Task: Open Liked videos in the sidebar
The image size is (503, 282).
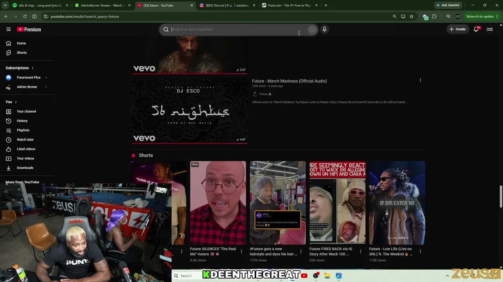Action: [x=27, y=149]
